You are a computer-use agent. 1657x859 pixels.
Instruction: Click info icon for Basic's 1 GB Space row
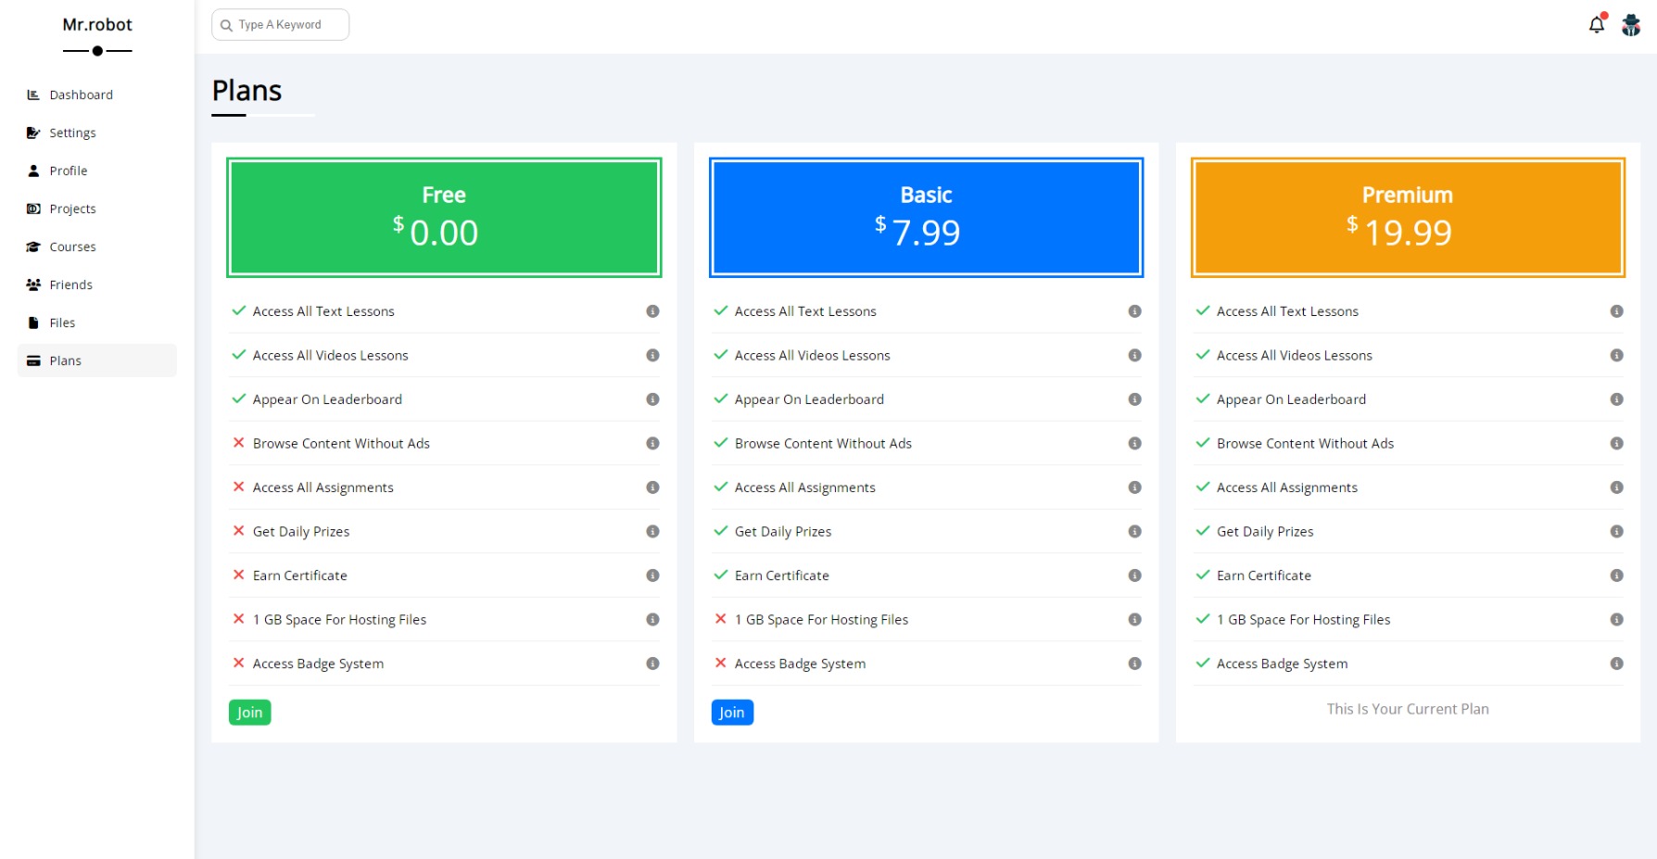(1134, 620)
